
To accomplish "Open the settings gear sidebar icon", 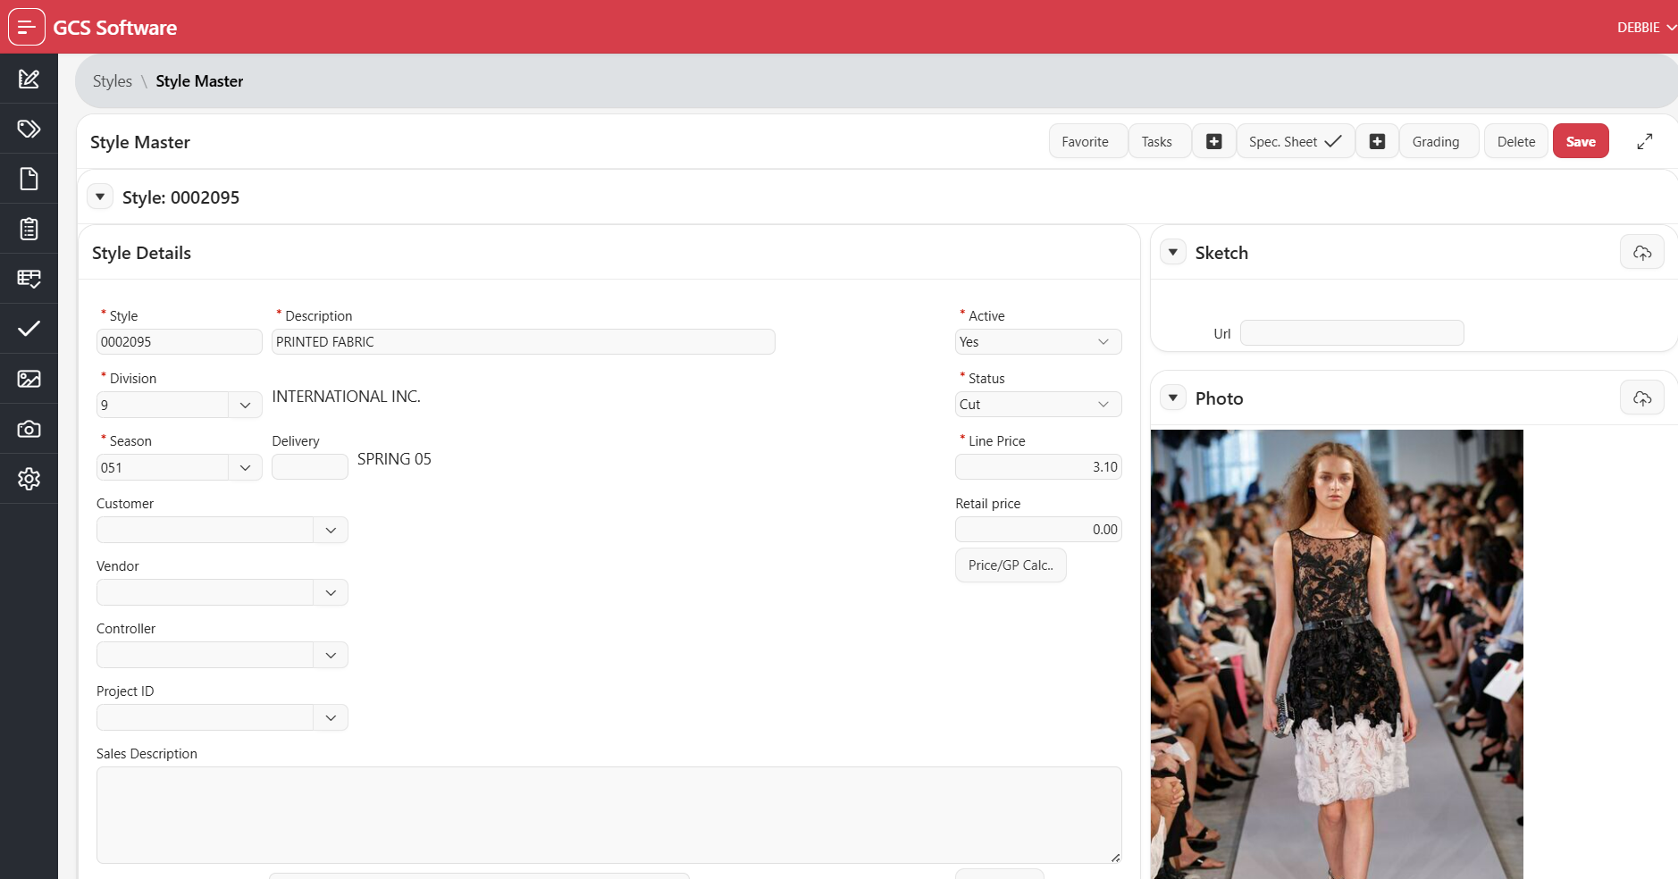I will pos(29,479).
